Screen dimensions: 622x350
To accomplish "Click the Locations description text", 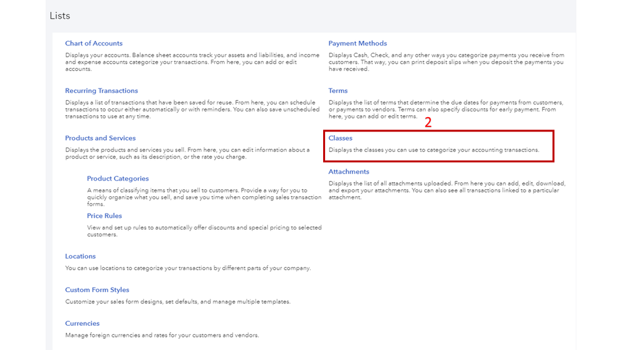I will pyautogui.click(x=187, y=268).
